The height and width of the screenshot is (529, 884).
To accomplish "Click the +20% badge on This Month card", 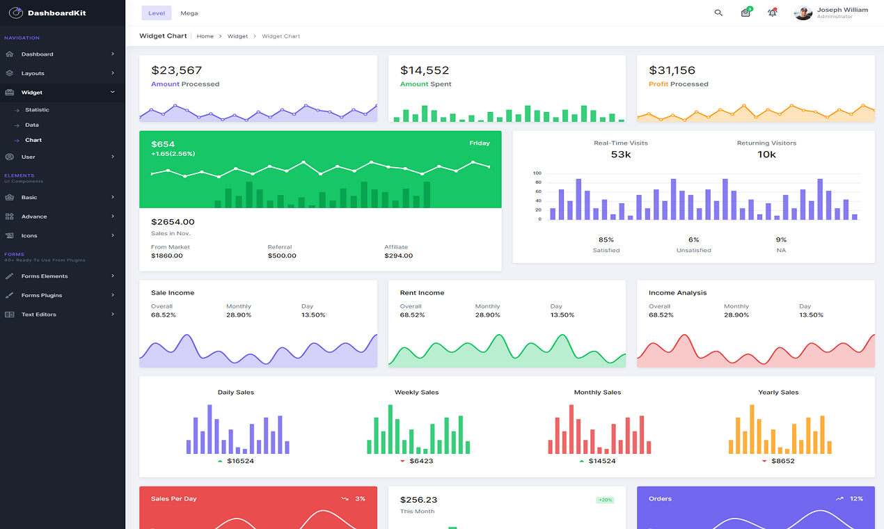I will [603, 499].
